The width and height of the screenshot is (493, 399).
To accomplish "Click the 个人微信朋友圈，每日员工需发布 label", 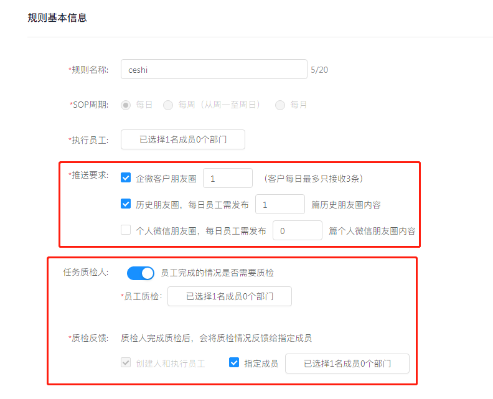I will pos(201,231).
